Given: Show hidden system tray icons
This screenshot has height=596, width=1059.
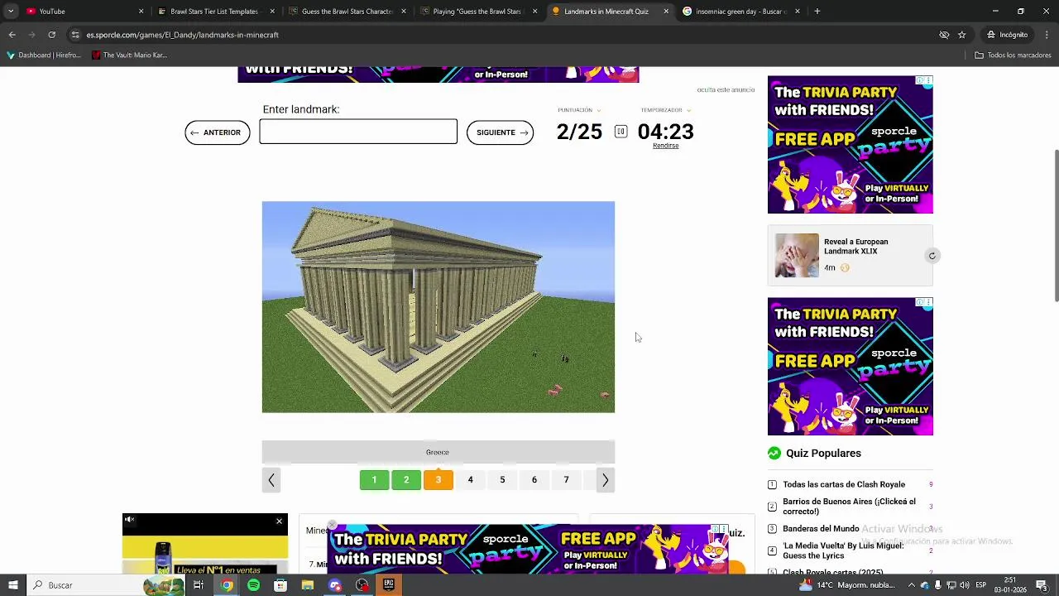Looking at the screenshot, I should (x=911, y=585).
